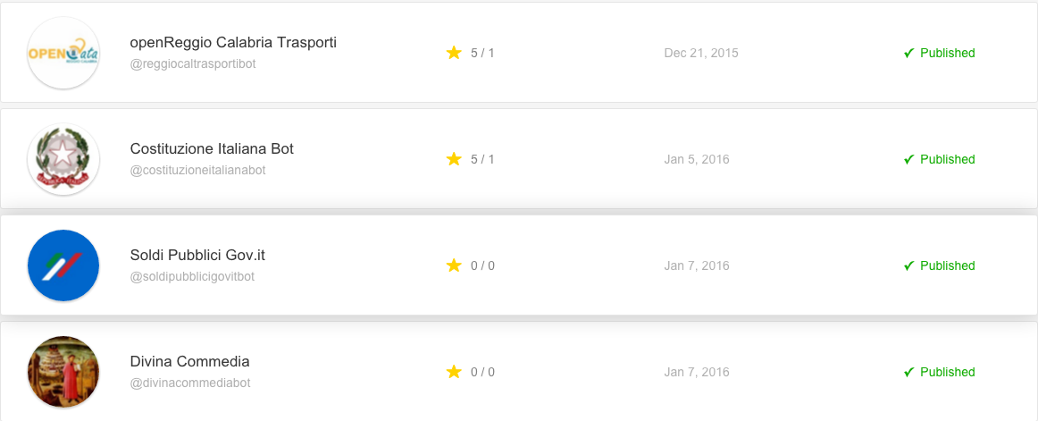Screen dimensions: 1038x421
Task: Click the @reggiocaltrasportibot username
Action: 193,64
